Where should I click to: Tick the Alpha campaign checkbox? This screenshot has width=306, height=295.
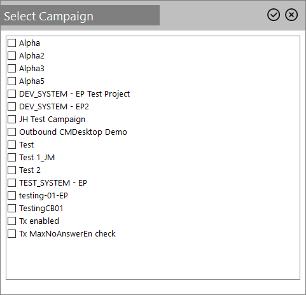pyautogui.click(x=11, y=43)
